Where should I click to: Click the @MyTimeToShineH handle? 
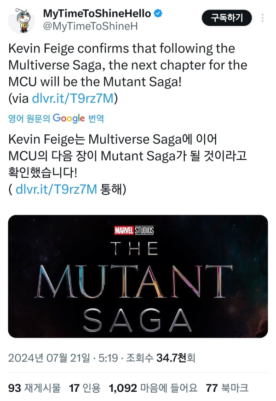pos(90,26)
